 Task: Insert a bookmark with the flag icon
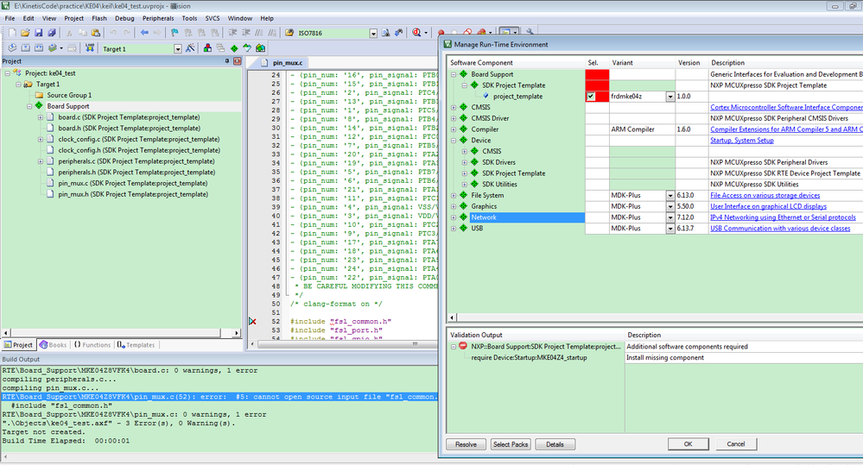175,33
